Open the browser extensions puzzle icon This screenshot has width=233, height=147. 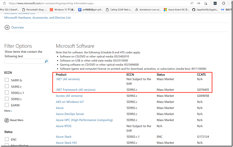coord(223,3)
